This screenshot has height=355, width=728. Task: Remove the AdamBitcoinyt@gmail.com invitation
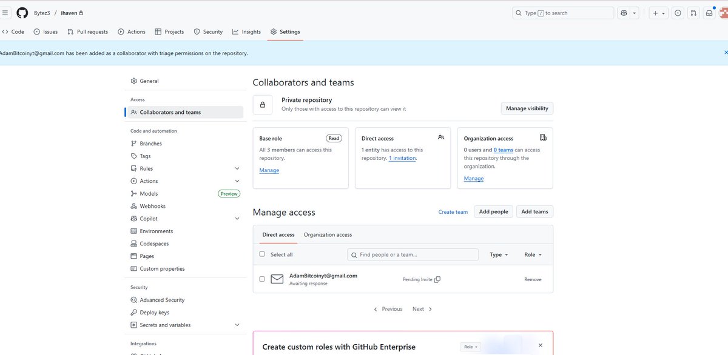pyautogui.click(x=533, y=279)
